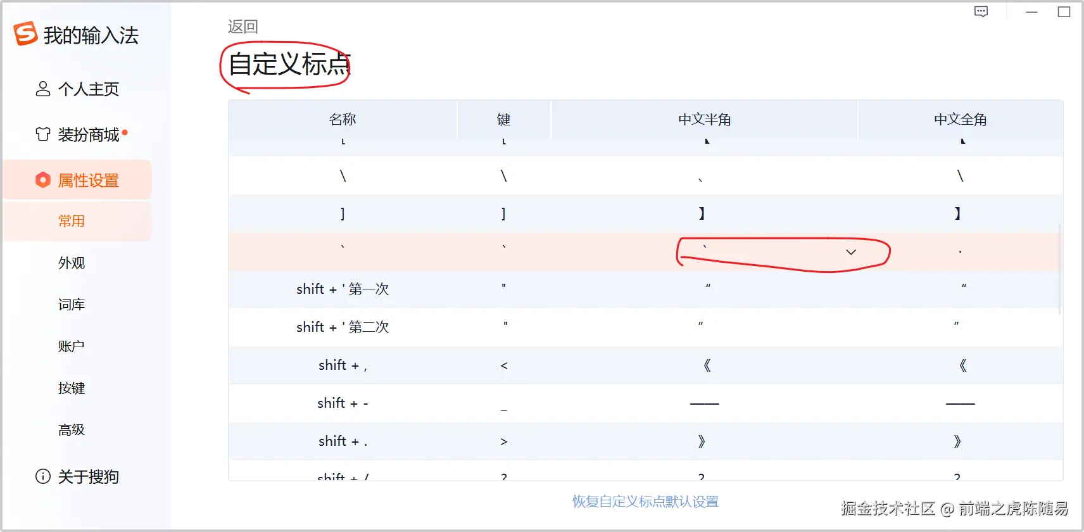Click the < key cell
Viewport: 1084px width, 532px height.
coord(504,365)
